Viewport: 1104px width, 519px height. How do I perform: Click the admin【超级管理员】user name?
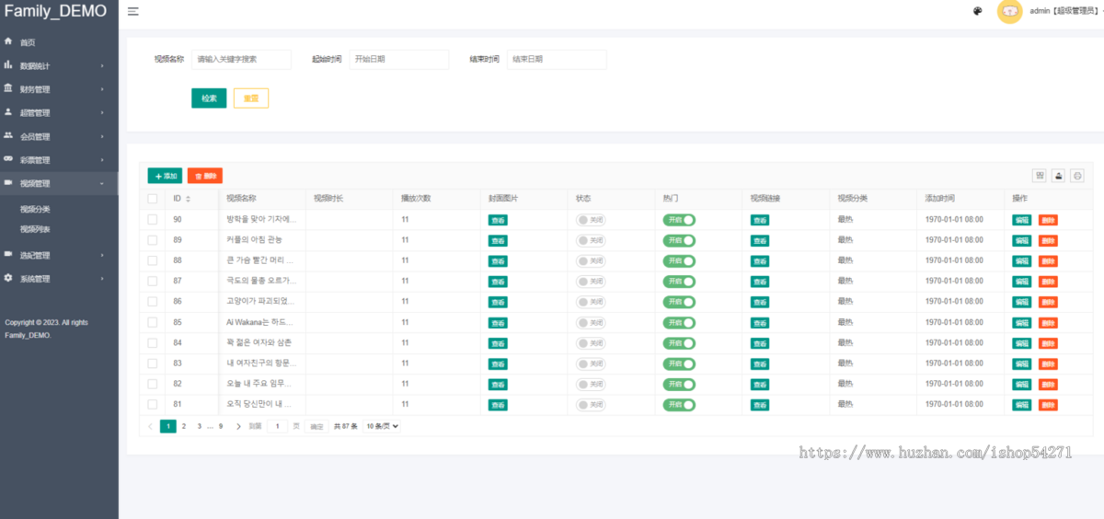pyautogui.click(x=1064, y=11)
